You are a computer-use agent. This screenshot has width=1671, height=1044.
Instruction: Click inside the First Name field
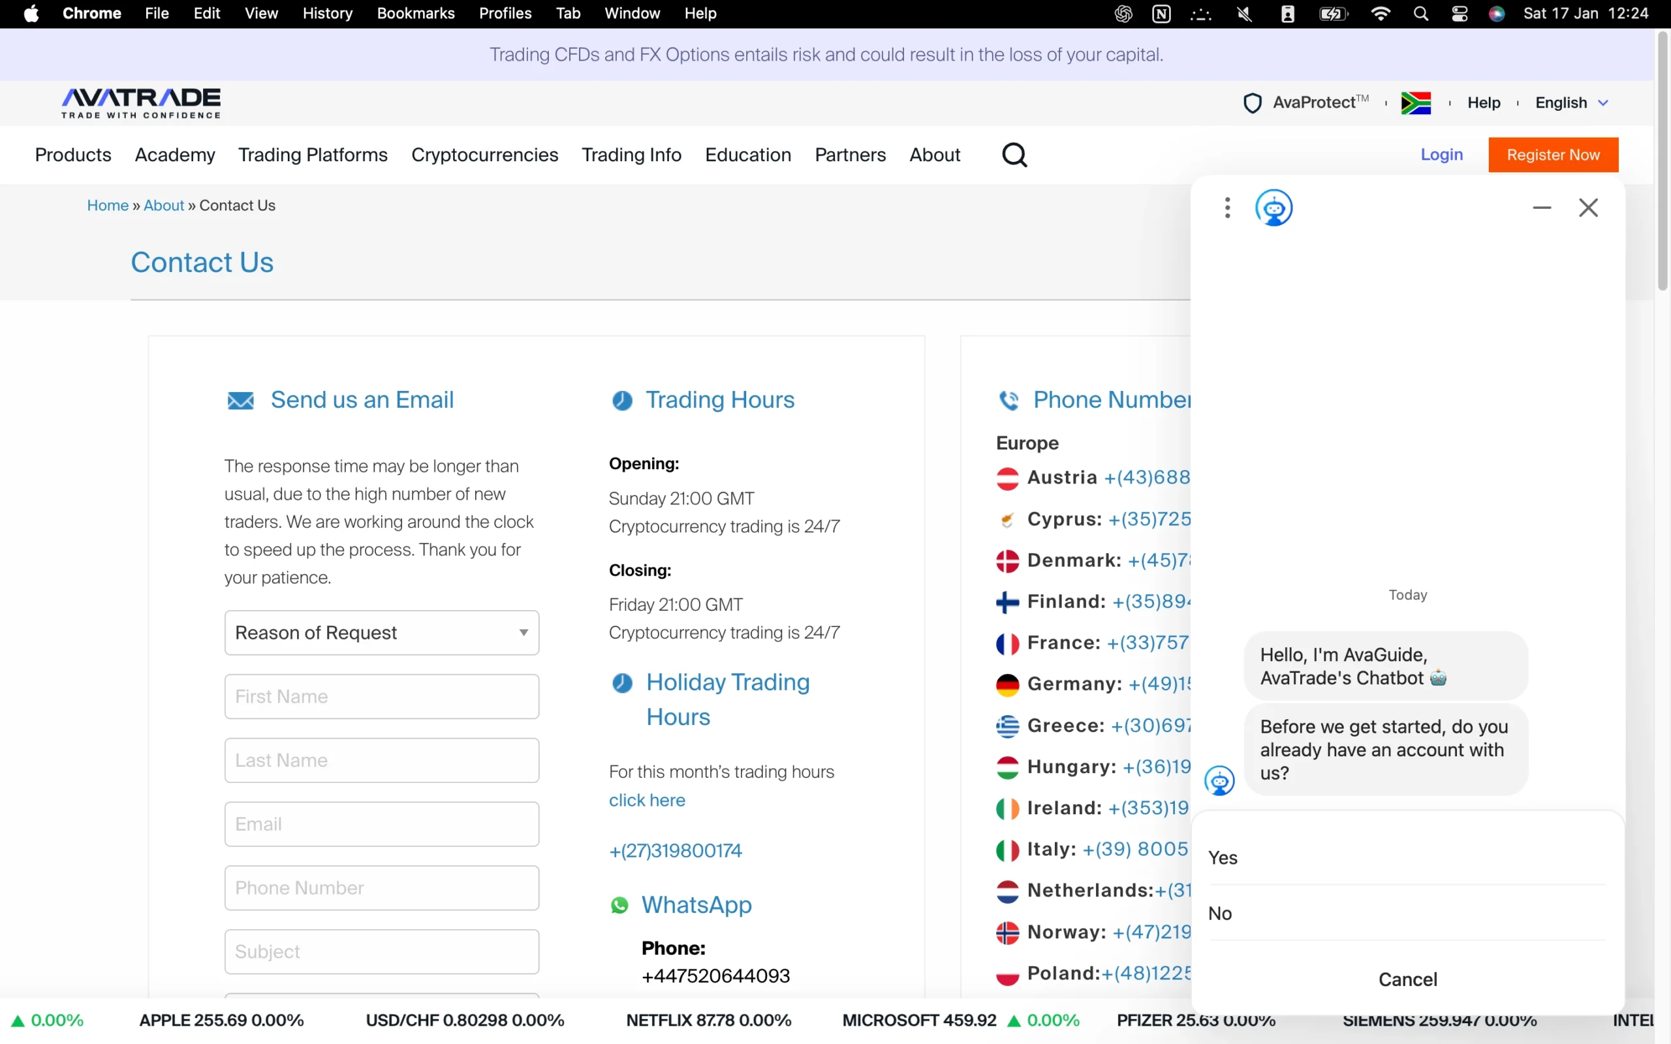coord(381,696)
